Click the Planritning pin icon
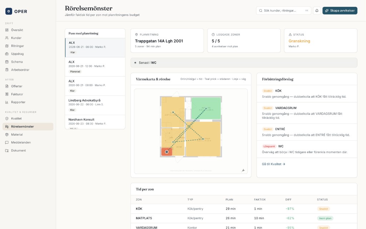 tap(137, 35)
